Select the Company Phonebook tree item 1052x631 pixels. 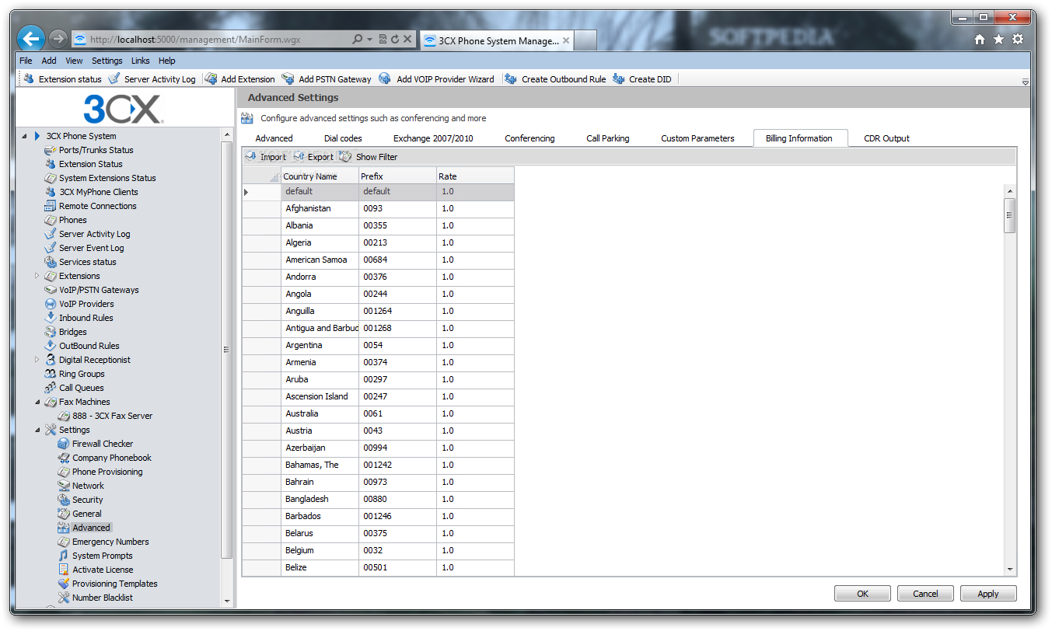click(x=111, y=458)
